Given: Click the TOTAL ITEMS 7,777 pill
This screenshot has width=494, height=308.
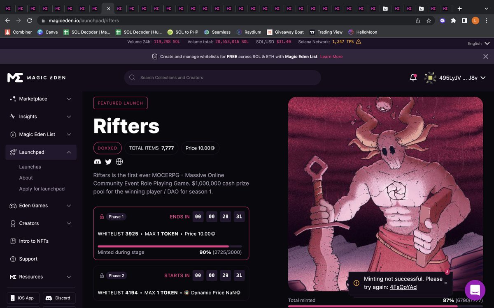Looking at the screenshot, I should [x=151, y=148].
